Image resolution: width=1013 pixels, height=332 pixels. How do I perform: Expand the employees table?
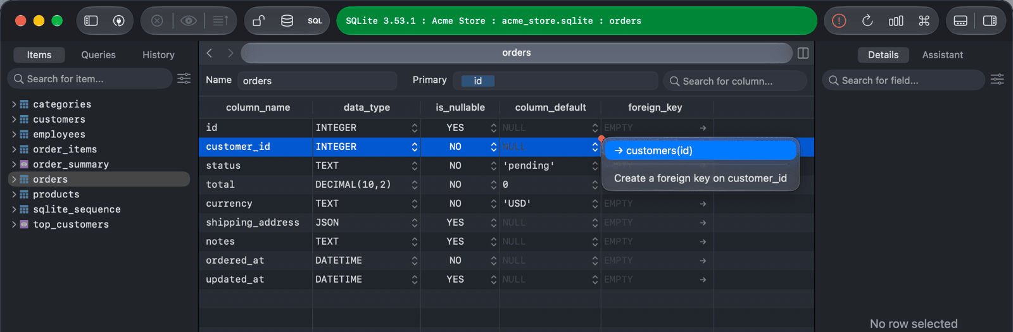14,135
